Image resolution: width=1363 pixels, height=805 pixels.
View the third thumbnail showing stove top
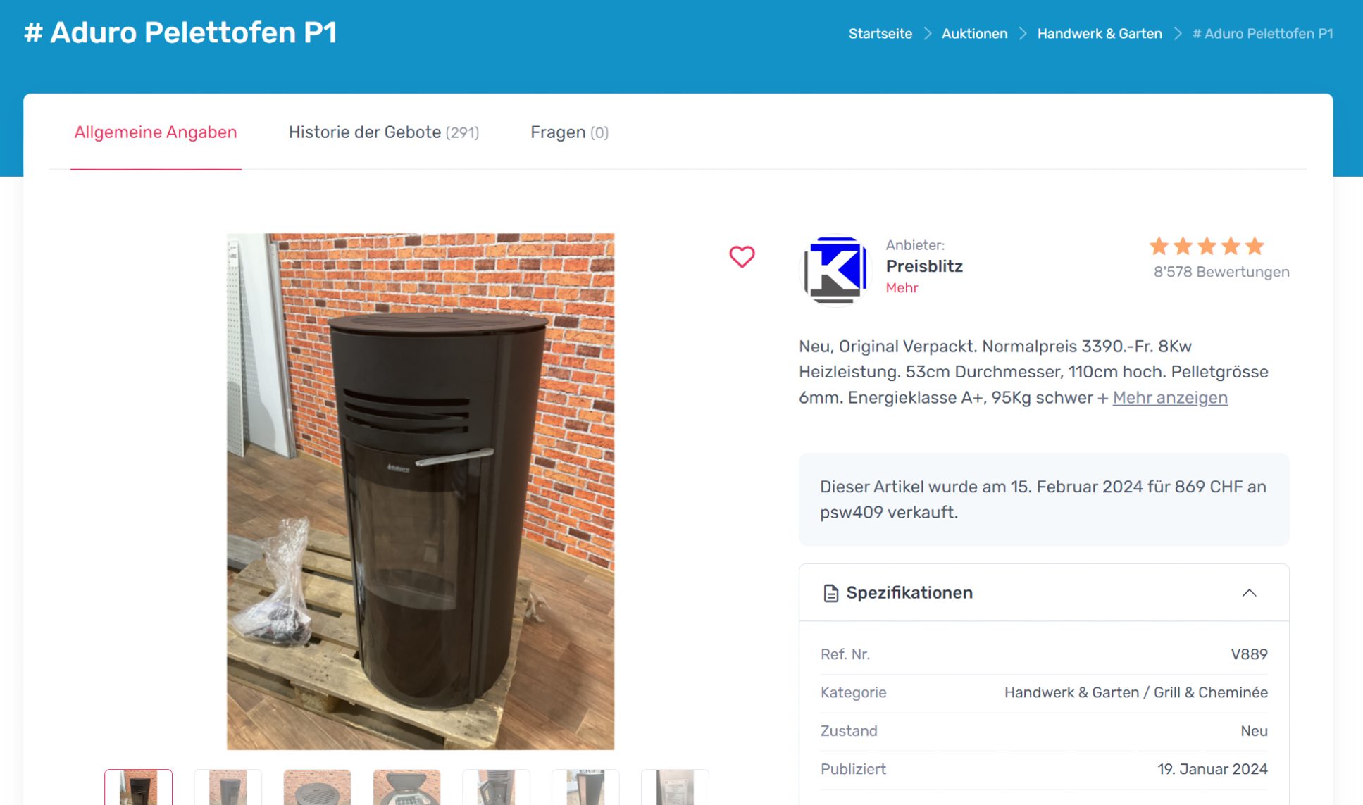[x=317, y=787]
